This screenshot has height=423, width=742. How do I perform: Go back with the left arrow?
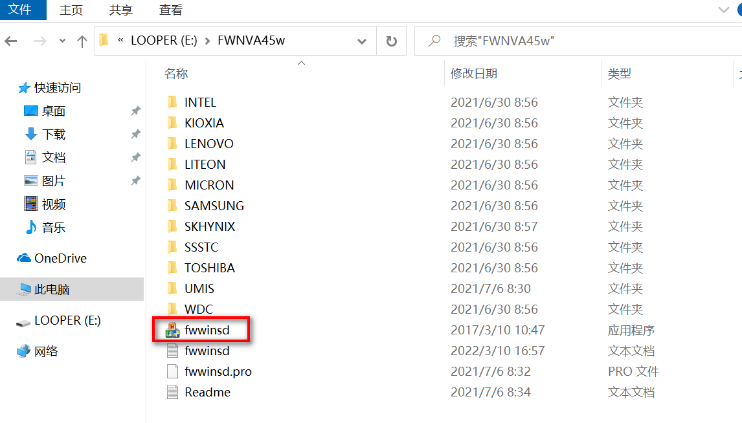(x=11, y=41)
